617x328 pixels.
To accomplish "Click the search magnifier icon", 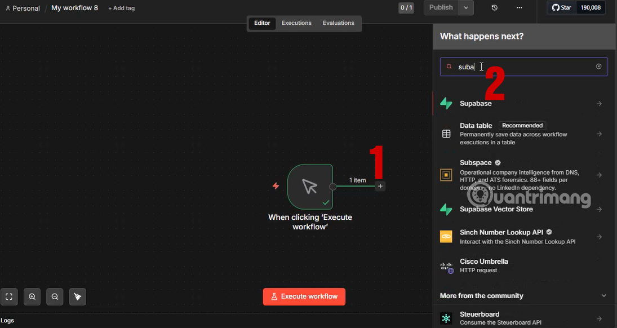I will point(449,67).
